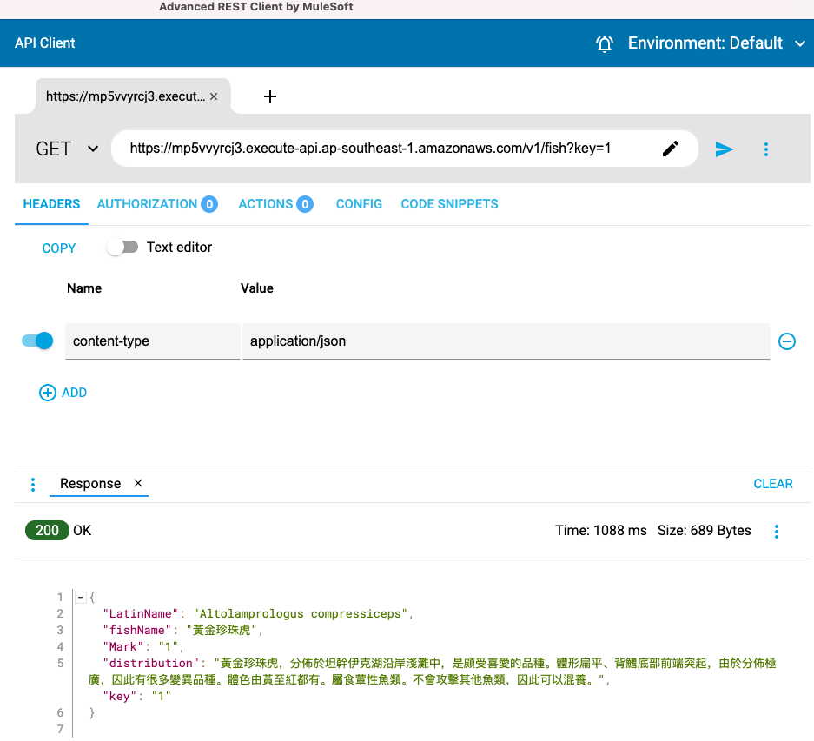Copy headers with COPY button
Image resolution: width=814 pixels, height=741 pixels.
[59, 248]
